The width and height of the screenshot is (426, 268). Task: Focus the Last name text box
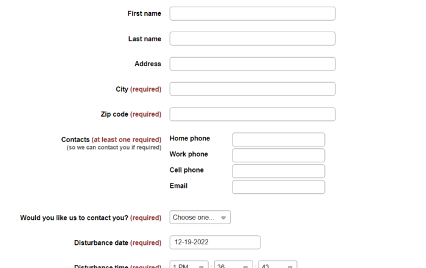tap(252, 39)
